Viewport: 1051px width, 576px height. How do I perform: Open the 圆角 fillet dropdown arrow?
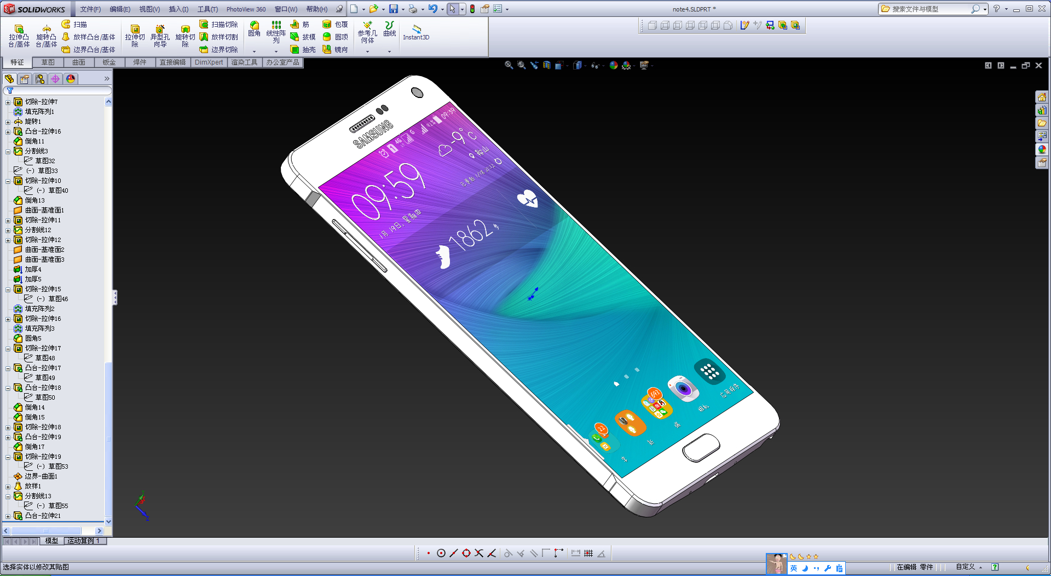click(x=254, y=51)
